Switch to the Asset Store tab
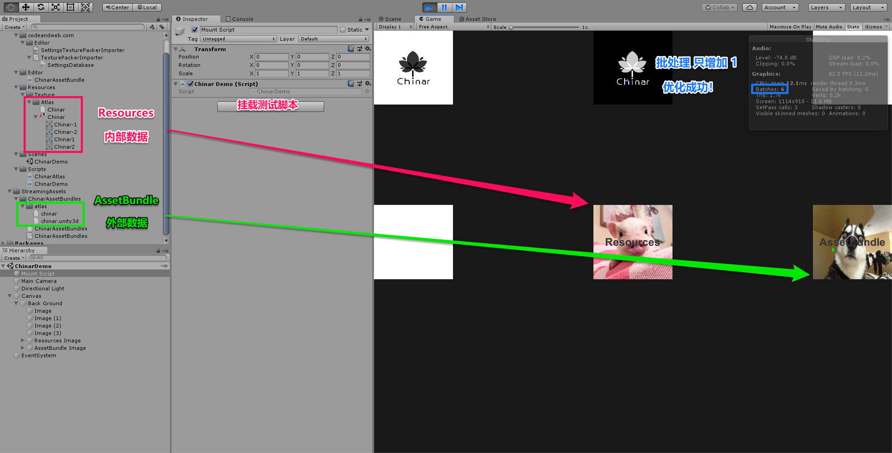Image resolution: width=892 pixels, height=453 pixels. pos(478,19)
